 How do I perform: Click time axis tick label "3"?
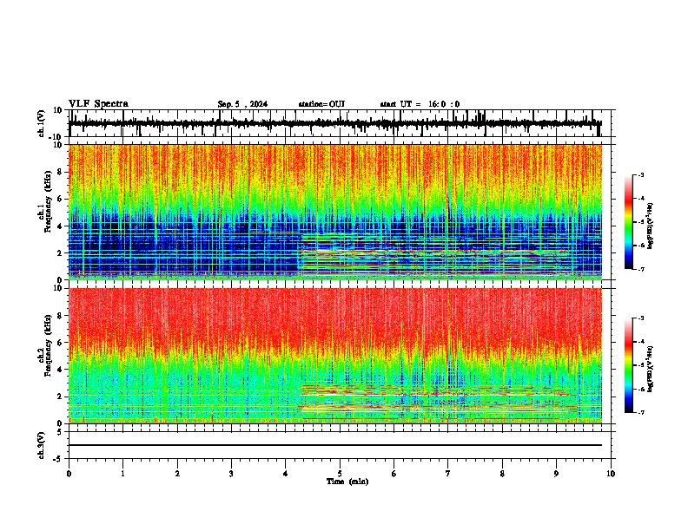231,474
